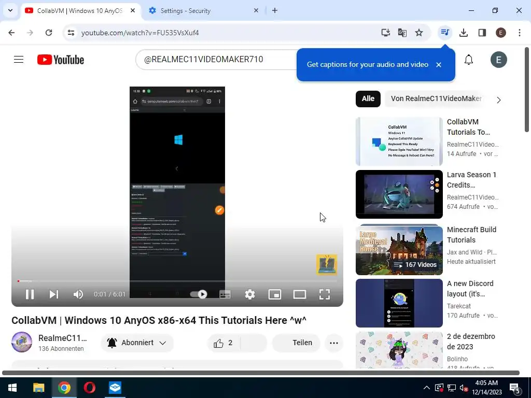Open the Windows Start menu

(x=12, y=388)
